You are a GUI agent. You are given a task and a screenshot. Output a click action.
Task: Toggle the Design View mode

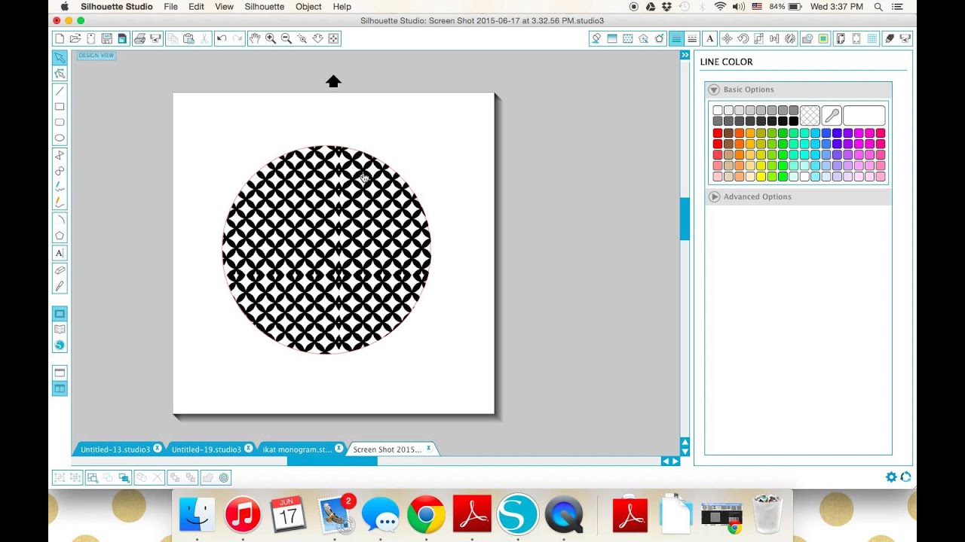point(60,313)
